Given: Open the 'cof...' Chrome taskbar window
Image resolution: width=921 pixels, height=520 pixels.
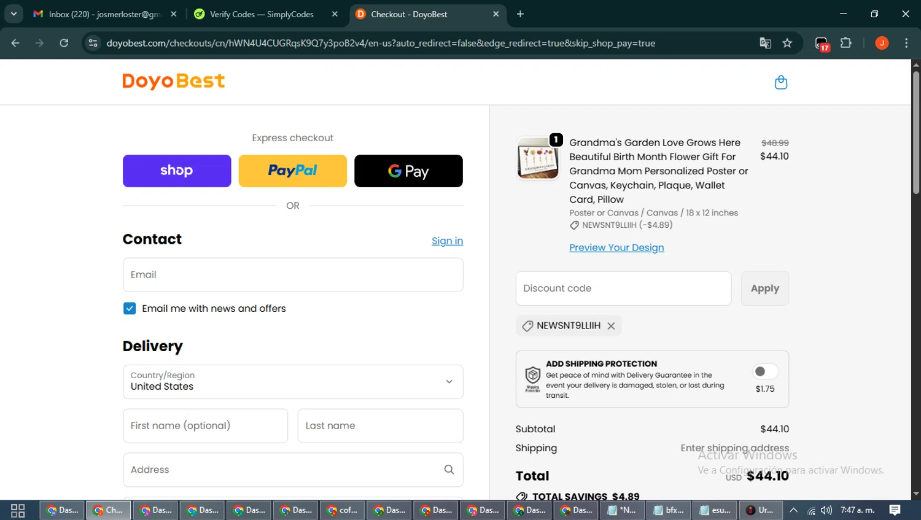Looking at the screenshot, I should [x=342, y=510].
